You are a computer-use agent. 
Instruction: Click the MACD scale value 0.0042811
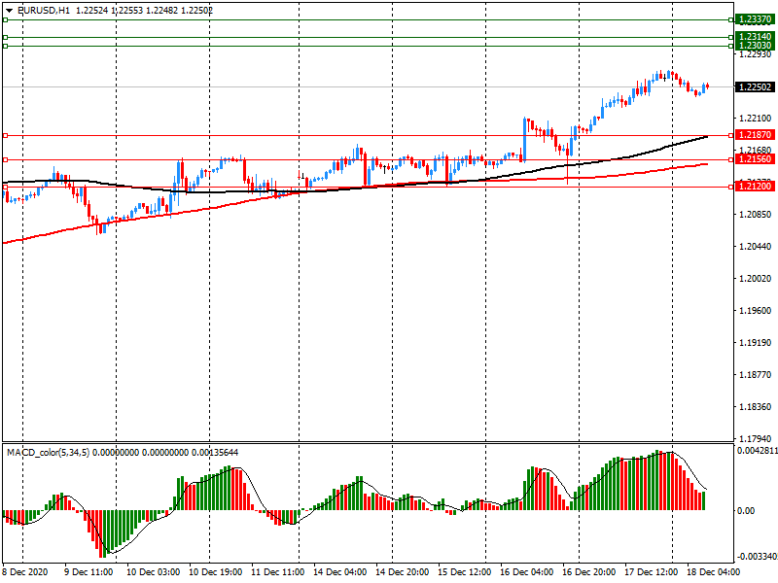point(758,451)
